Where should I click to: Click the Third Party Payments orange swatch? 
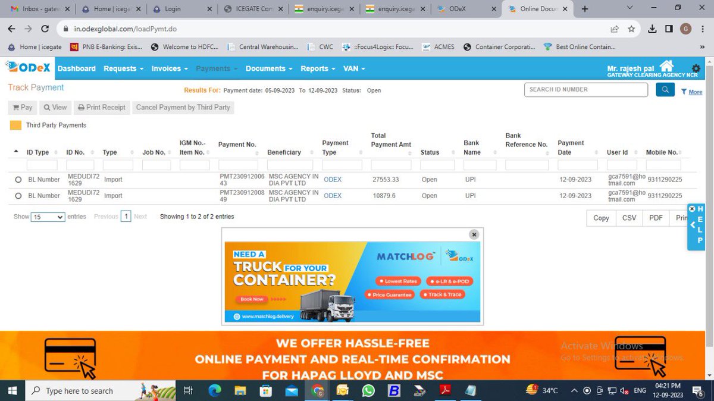tap(15, 126)
